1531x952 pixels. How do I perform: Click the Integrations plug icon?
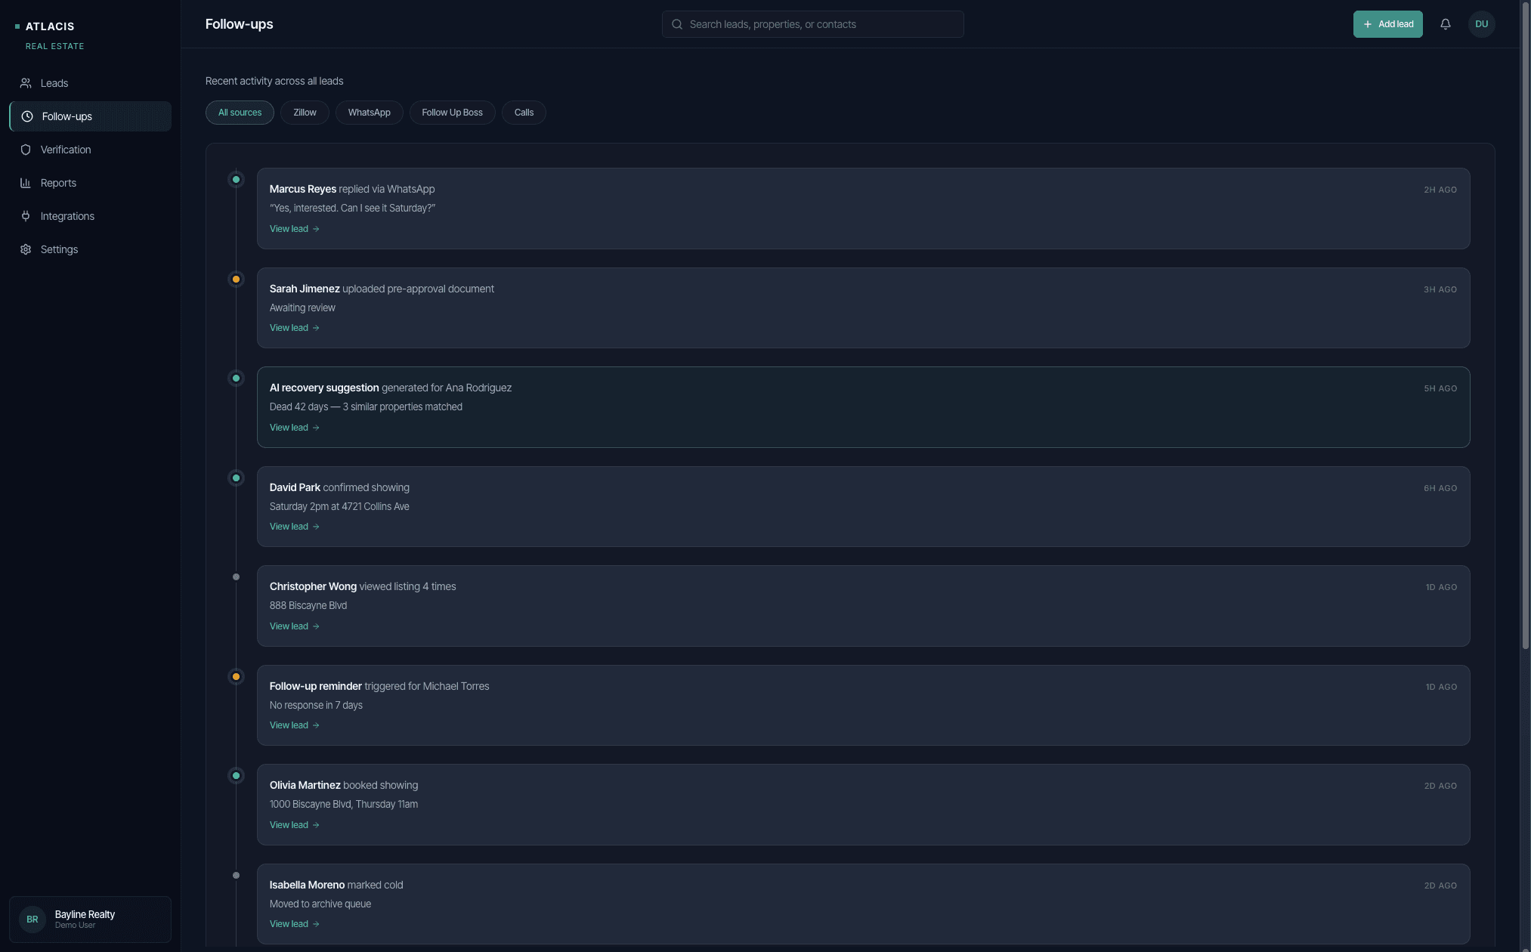(26, 216)
